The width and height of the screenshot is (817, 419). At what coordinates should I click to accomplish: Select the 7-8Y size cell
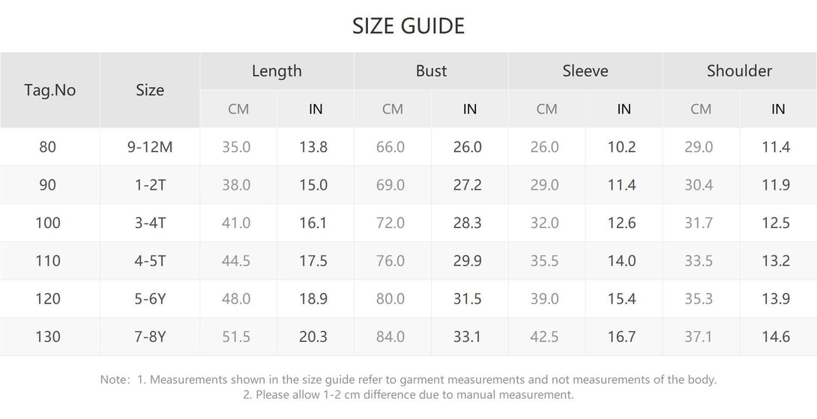[x=150, y=337]
